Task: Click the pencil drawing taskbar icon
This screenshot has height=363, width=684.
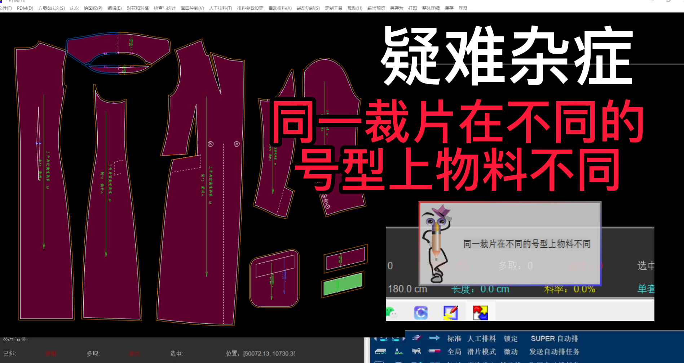Action: pos(451,313)
